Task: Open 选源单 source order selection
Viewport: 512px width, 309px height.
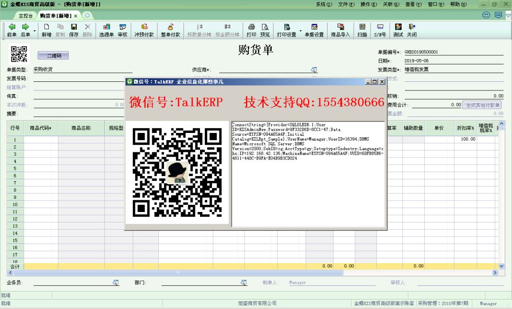Action: (x=107, y=30)
